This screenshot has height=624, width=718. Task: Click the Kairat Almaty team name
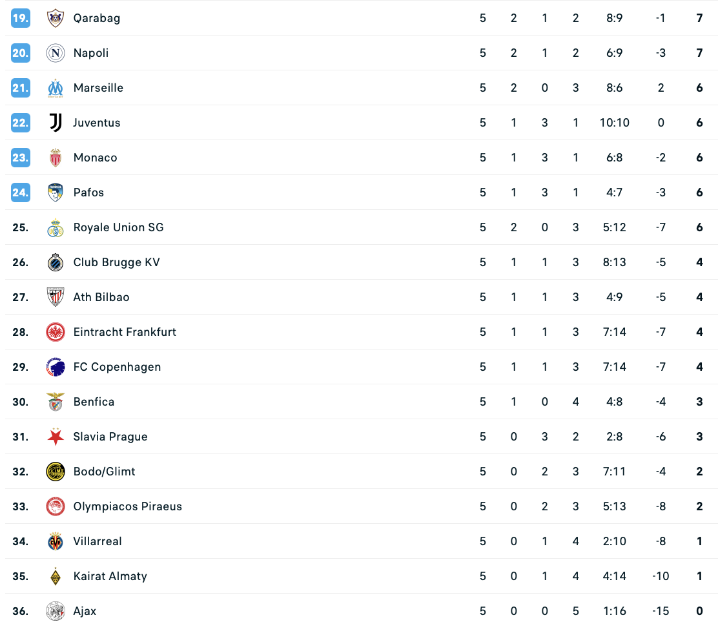pos(110,576)
